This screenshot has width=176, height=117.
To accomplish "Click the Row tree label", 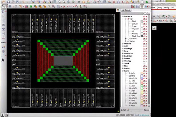I will (x=126, y=51).
